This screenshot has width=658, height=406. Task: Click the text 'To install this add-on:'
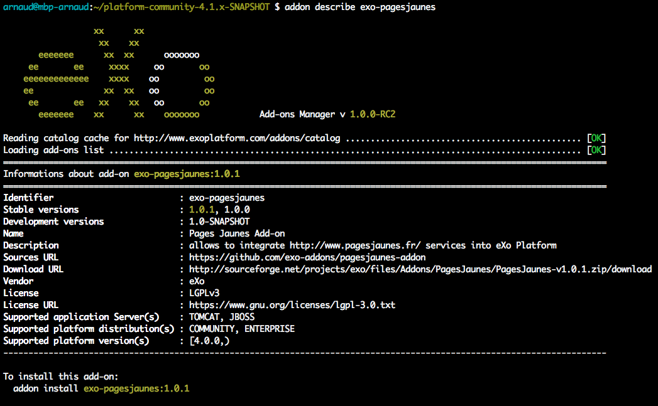pyautogui.click(x=61, y=377)
